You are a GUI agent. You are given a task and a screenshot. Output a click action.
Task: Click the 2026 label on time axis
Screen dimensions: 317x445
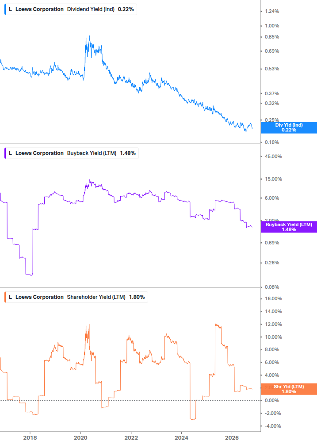pyautogui.click(x=232, y=438)
